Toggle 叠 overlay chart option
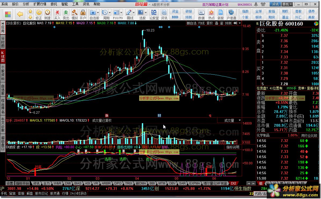Viewport: 321px width, 199px height. 217,23
